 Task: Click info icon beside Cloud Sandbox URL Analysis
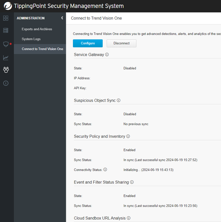click(129, 218)
